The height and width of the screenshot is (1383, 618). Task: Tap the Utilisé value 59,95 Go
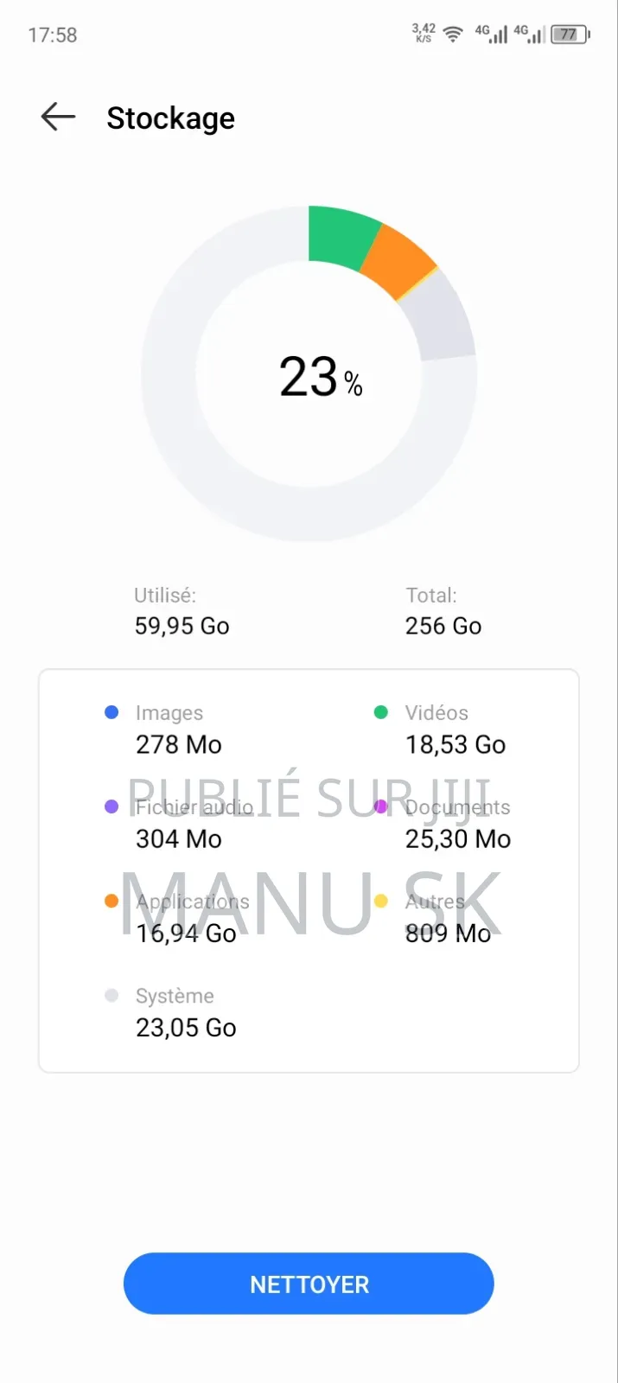(x=182, y=625)
